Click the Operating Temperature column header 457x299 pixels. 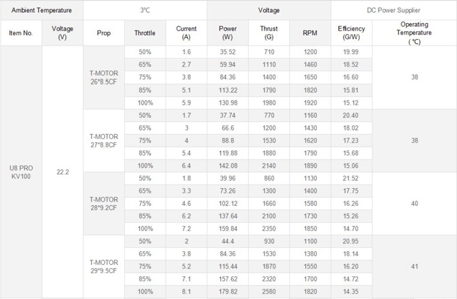(x=414, y=33)
